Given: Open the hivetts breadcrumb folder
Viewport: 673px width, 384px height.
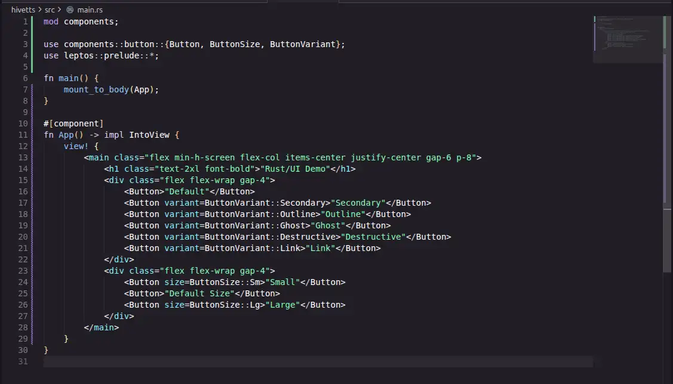Looking at the screenshot, I should [23, 10].
